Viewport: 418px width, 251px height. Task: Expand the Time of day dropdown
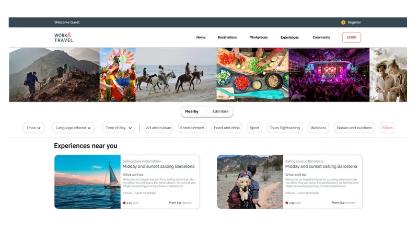(x=118, y=128)
